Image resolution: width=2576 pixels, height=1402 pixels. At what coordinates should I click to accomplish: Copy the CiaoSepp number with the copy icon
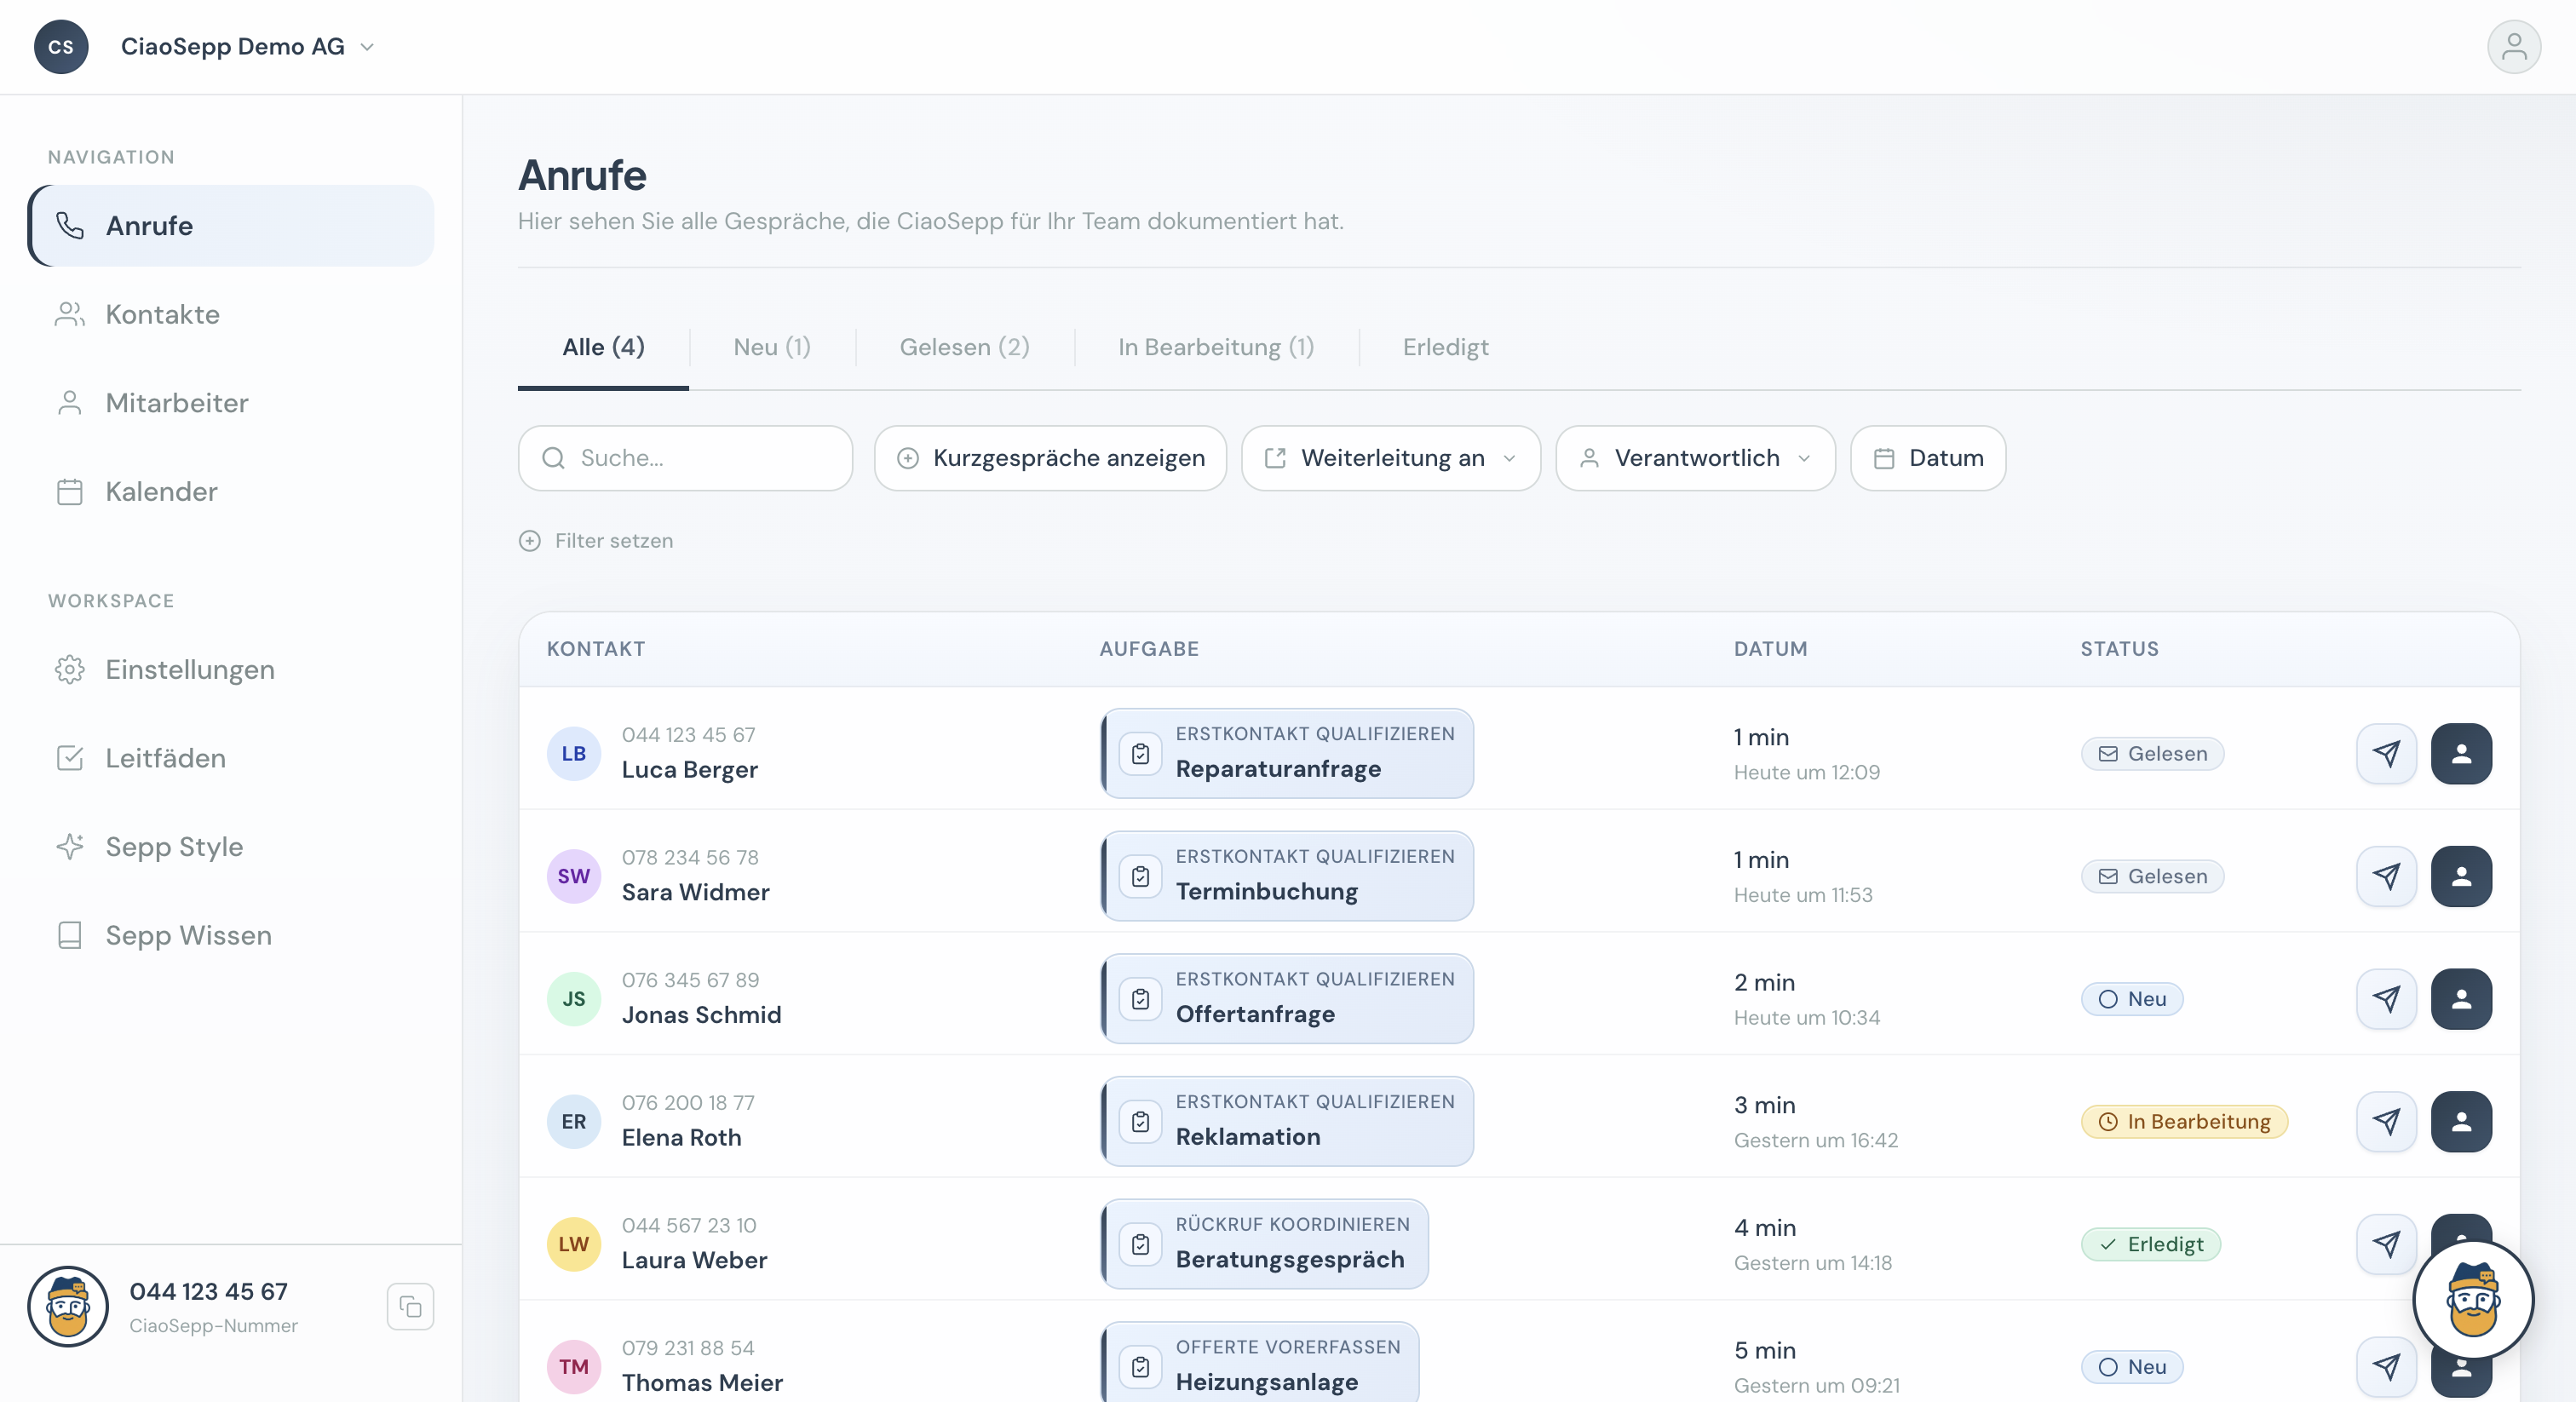coord(410,1306)
